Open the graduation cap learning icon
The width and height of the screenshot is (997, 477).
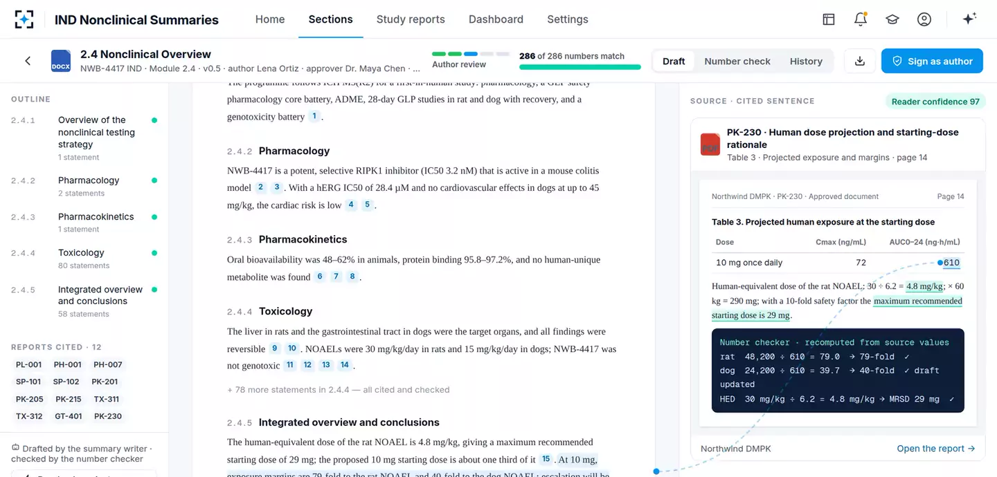[x=892, y=19]
